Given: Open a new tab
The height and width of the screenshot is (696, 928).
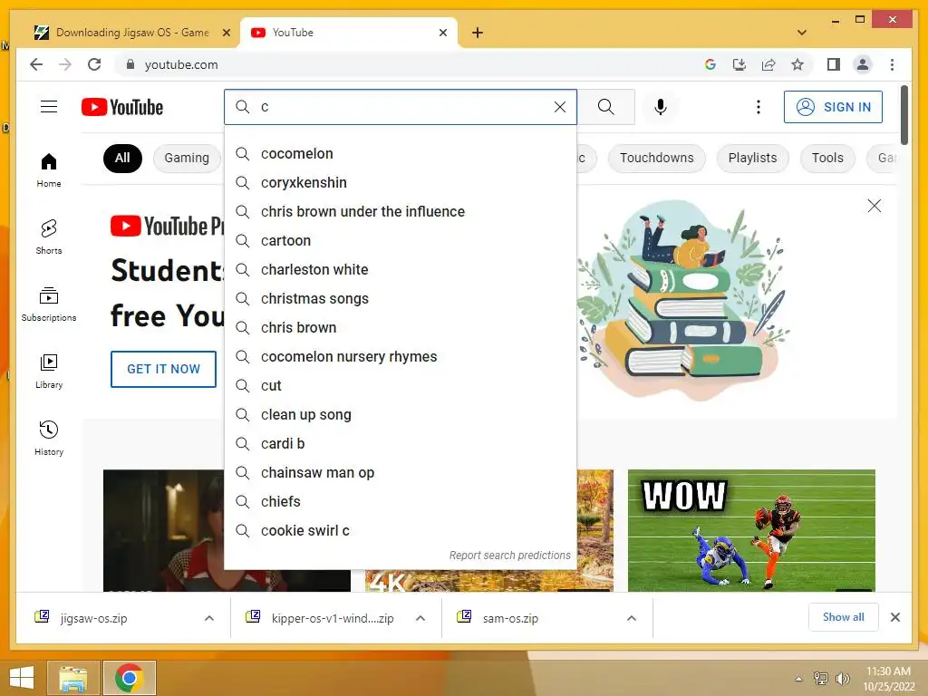Looking at the screenshot, I should pyautogui.click(x=478, y=33).
